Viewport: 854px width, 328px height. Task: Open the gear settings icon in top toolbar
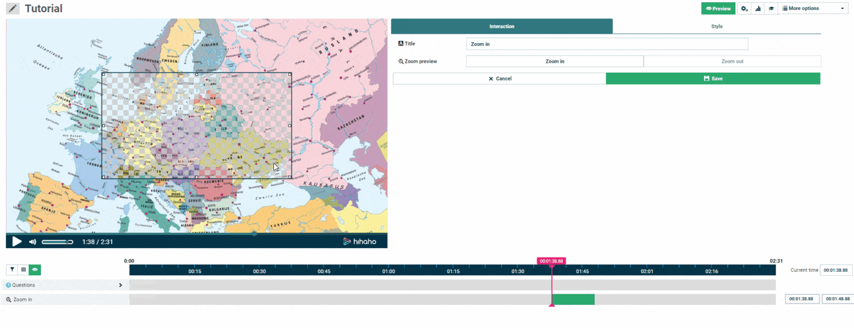744,8
